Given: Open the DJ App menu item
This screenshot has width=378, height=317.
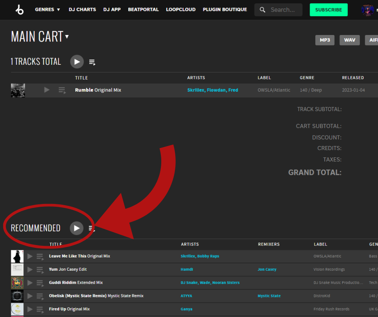Looking at the screenshot, I should [112, 10].
